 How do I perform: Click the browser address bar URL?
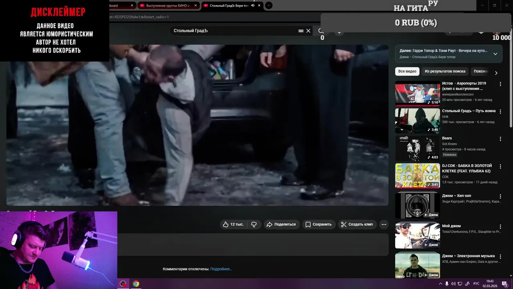(x=139, y=17)
